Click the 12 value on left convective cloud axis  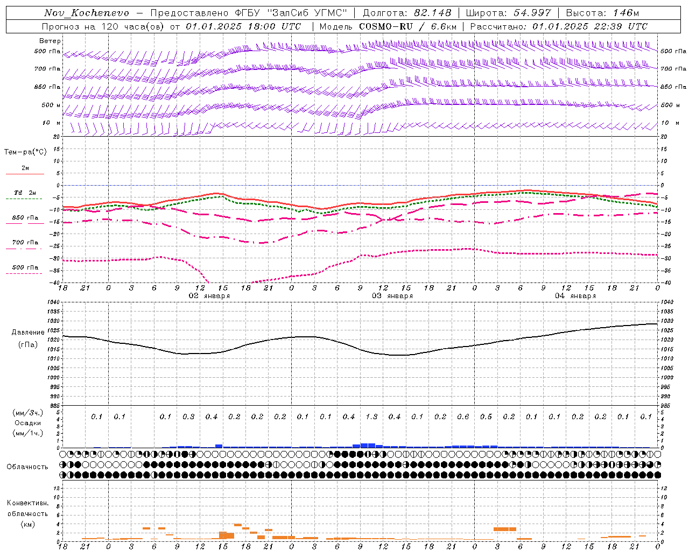pos(57,488)
